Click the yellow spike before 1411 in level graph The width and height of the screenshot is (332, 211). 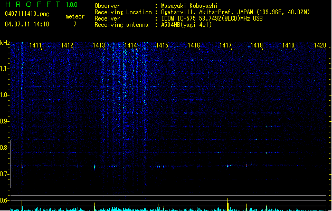(22, 206)
